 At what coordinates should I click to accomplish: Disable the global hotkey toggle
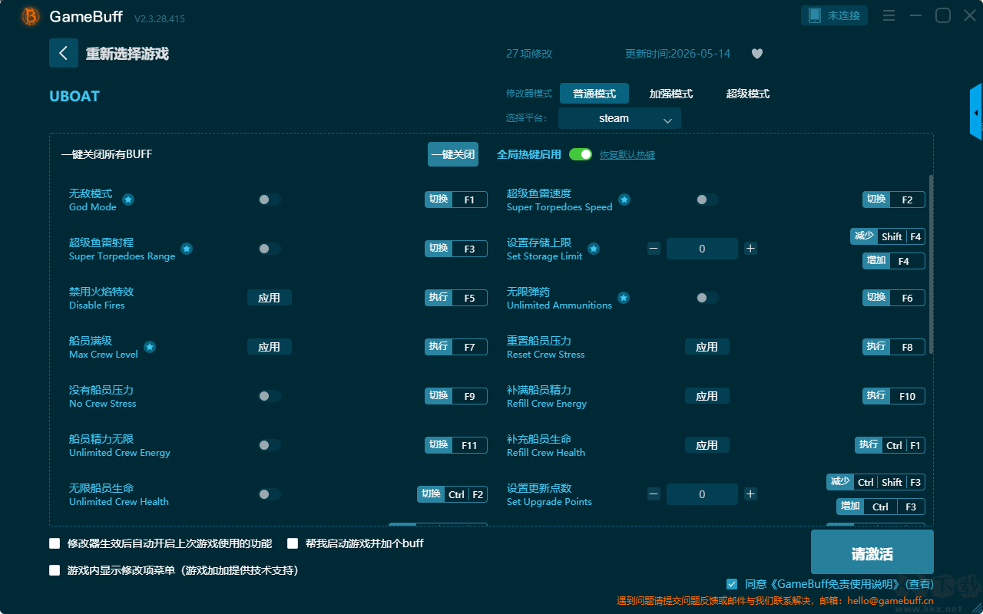[x=581, y=154]
